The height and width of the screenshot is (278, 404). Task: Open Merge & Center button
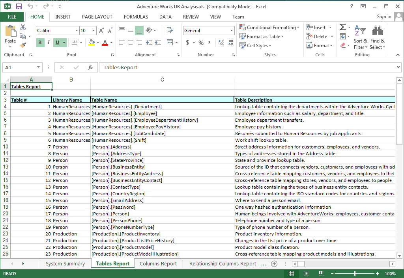tap(170, 43)
